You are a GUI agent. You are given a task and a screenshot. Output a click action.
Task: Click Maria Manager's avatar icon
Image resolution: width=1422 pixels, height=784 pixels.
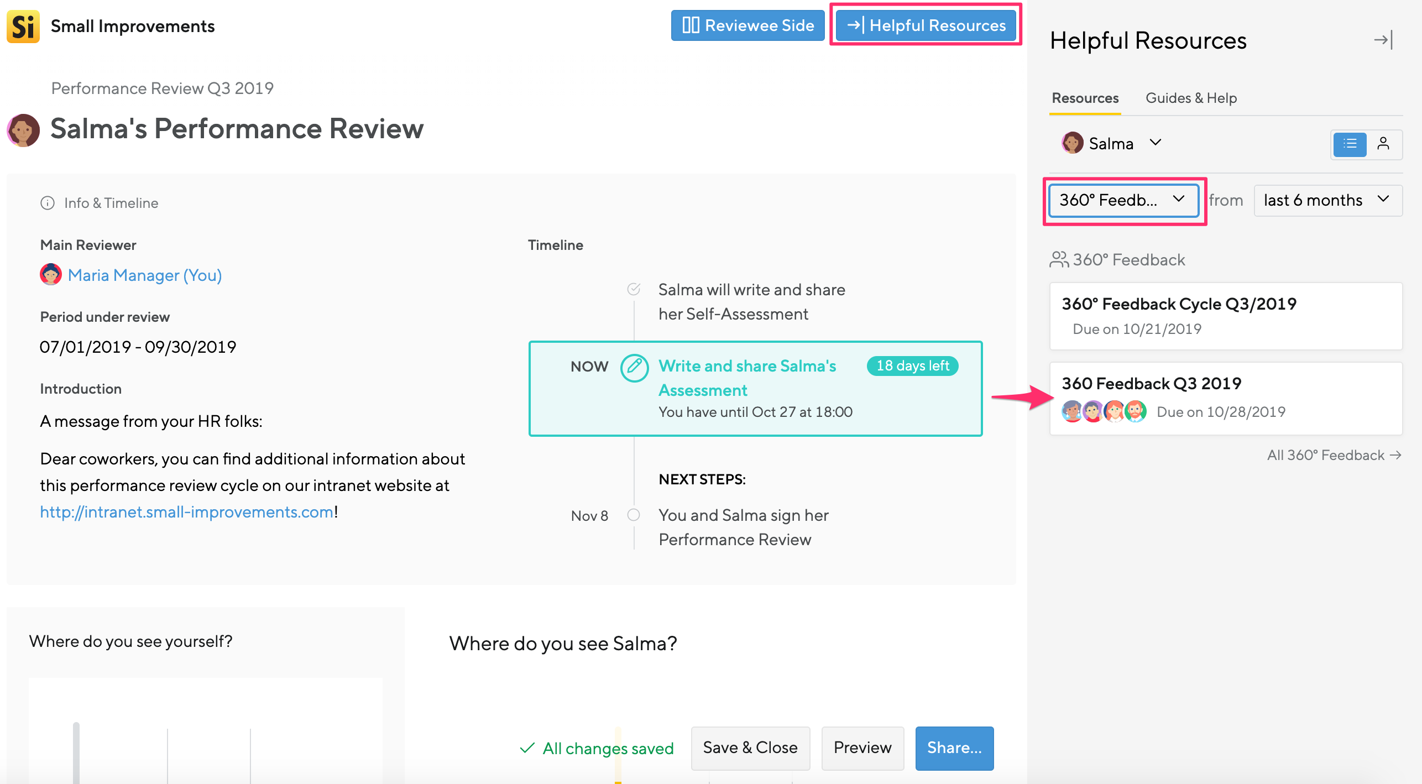tap(51, 274)
